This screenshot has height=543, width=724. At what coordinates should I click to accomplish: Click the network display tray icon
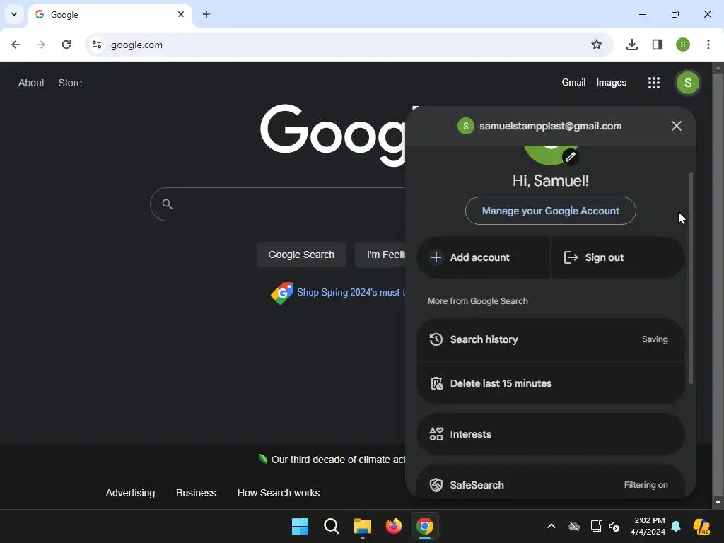[x=596, y=526]
